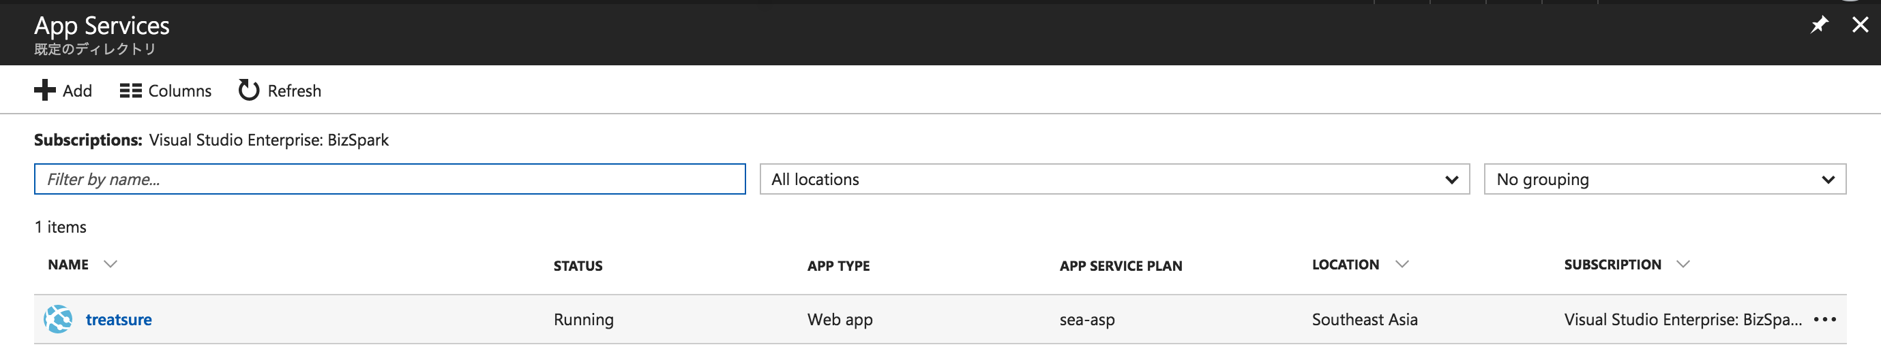The width and height of the screenshot is (1881, 347).
Task: Click the Visual Studio Enterprise: BizSpa... subscription cell
Action: click(x=1683, y=320)
